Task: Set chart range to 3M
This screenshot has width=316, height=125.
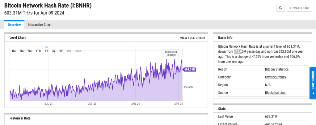Action: pyautogui.click(x=22, y=51)
